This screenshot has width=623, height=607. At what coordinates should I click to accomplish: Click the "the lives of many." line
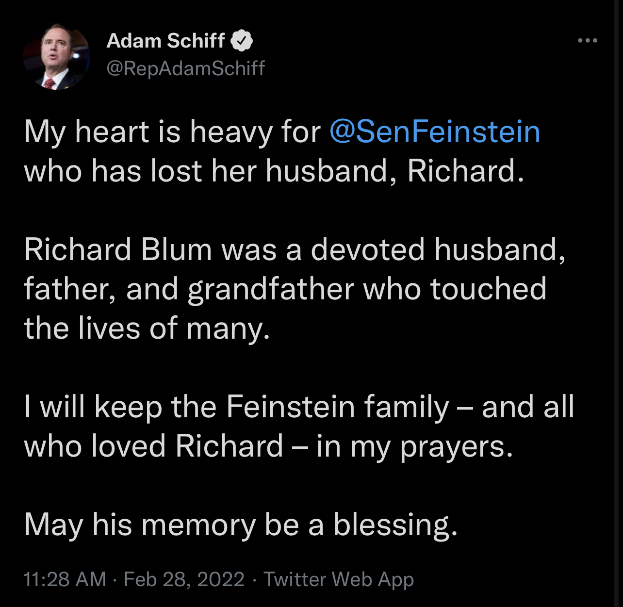(147, 328)
